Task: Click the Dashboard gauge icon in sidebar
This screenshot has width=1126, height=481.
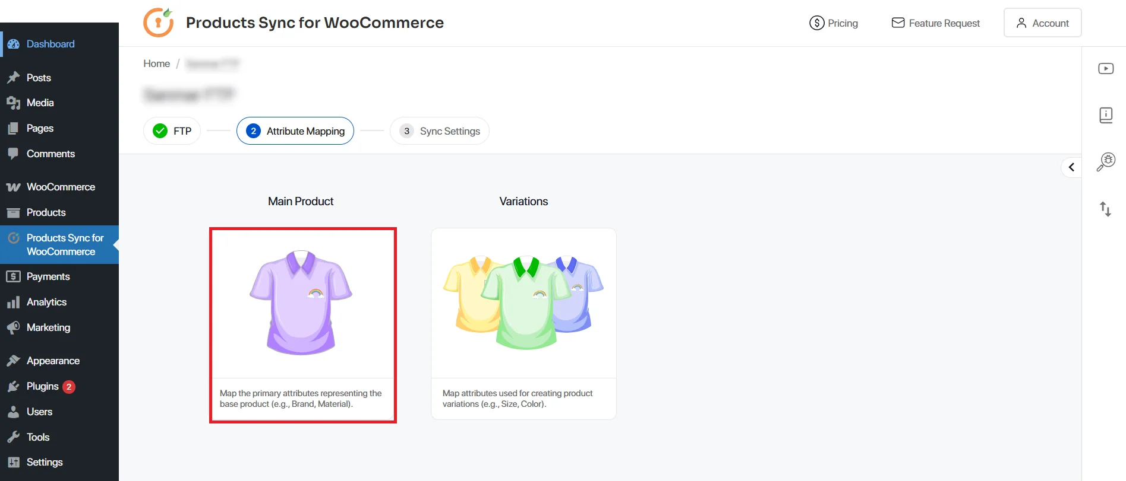Action: [x=13, y=44]
